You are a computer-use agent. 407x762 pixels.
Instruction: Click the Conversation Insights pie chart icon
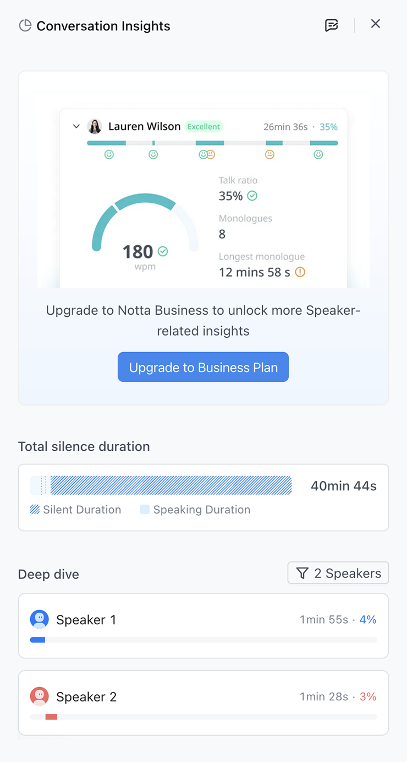(25, 26)
